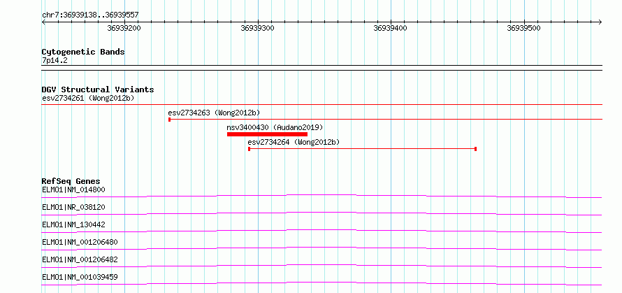This screenshot has width=622, height=293.
Task: Select transcript ELMO1|NM_001206480
Action: point(80,242)
